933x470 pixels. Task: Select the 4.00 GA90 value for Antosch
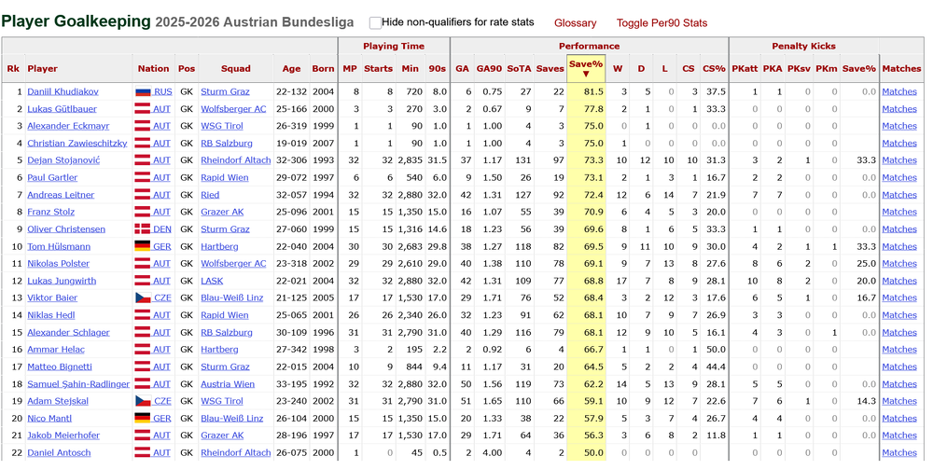click(x=492, y=452)
